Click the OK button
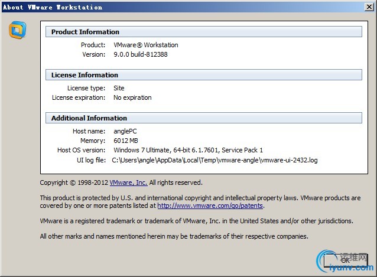377x277 pixels. click(346, 260)
